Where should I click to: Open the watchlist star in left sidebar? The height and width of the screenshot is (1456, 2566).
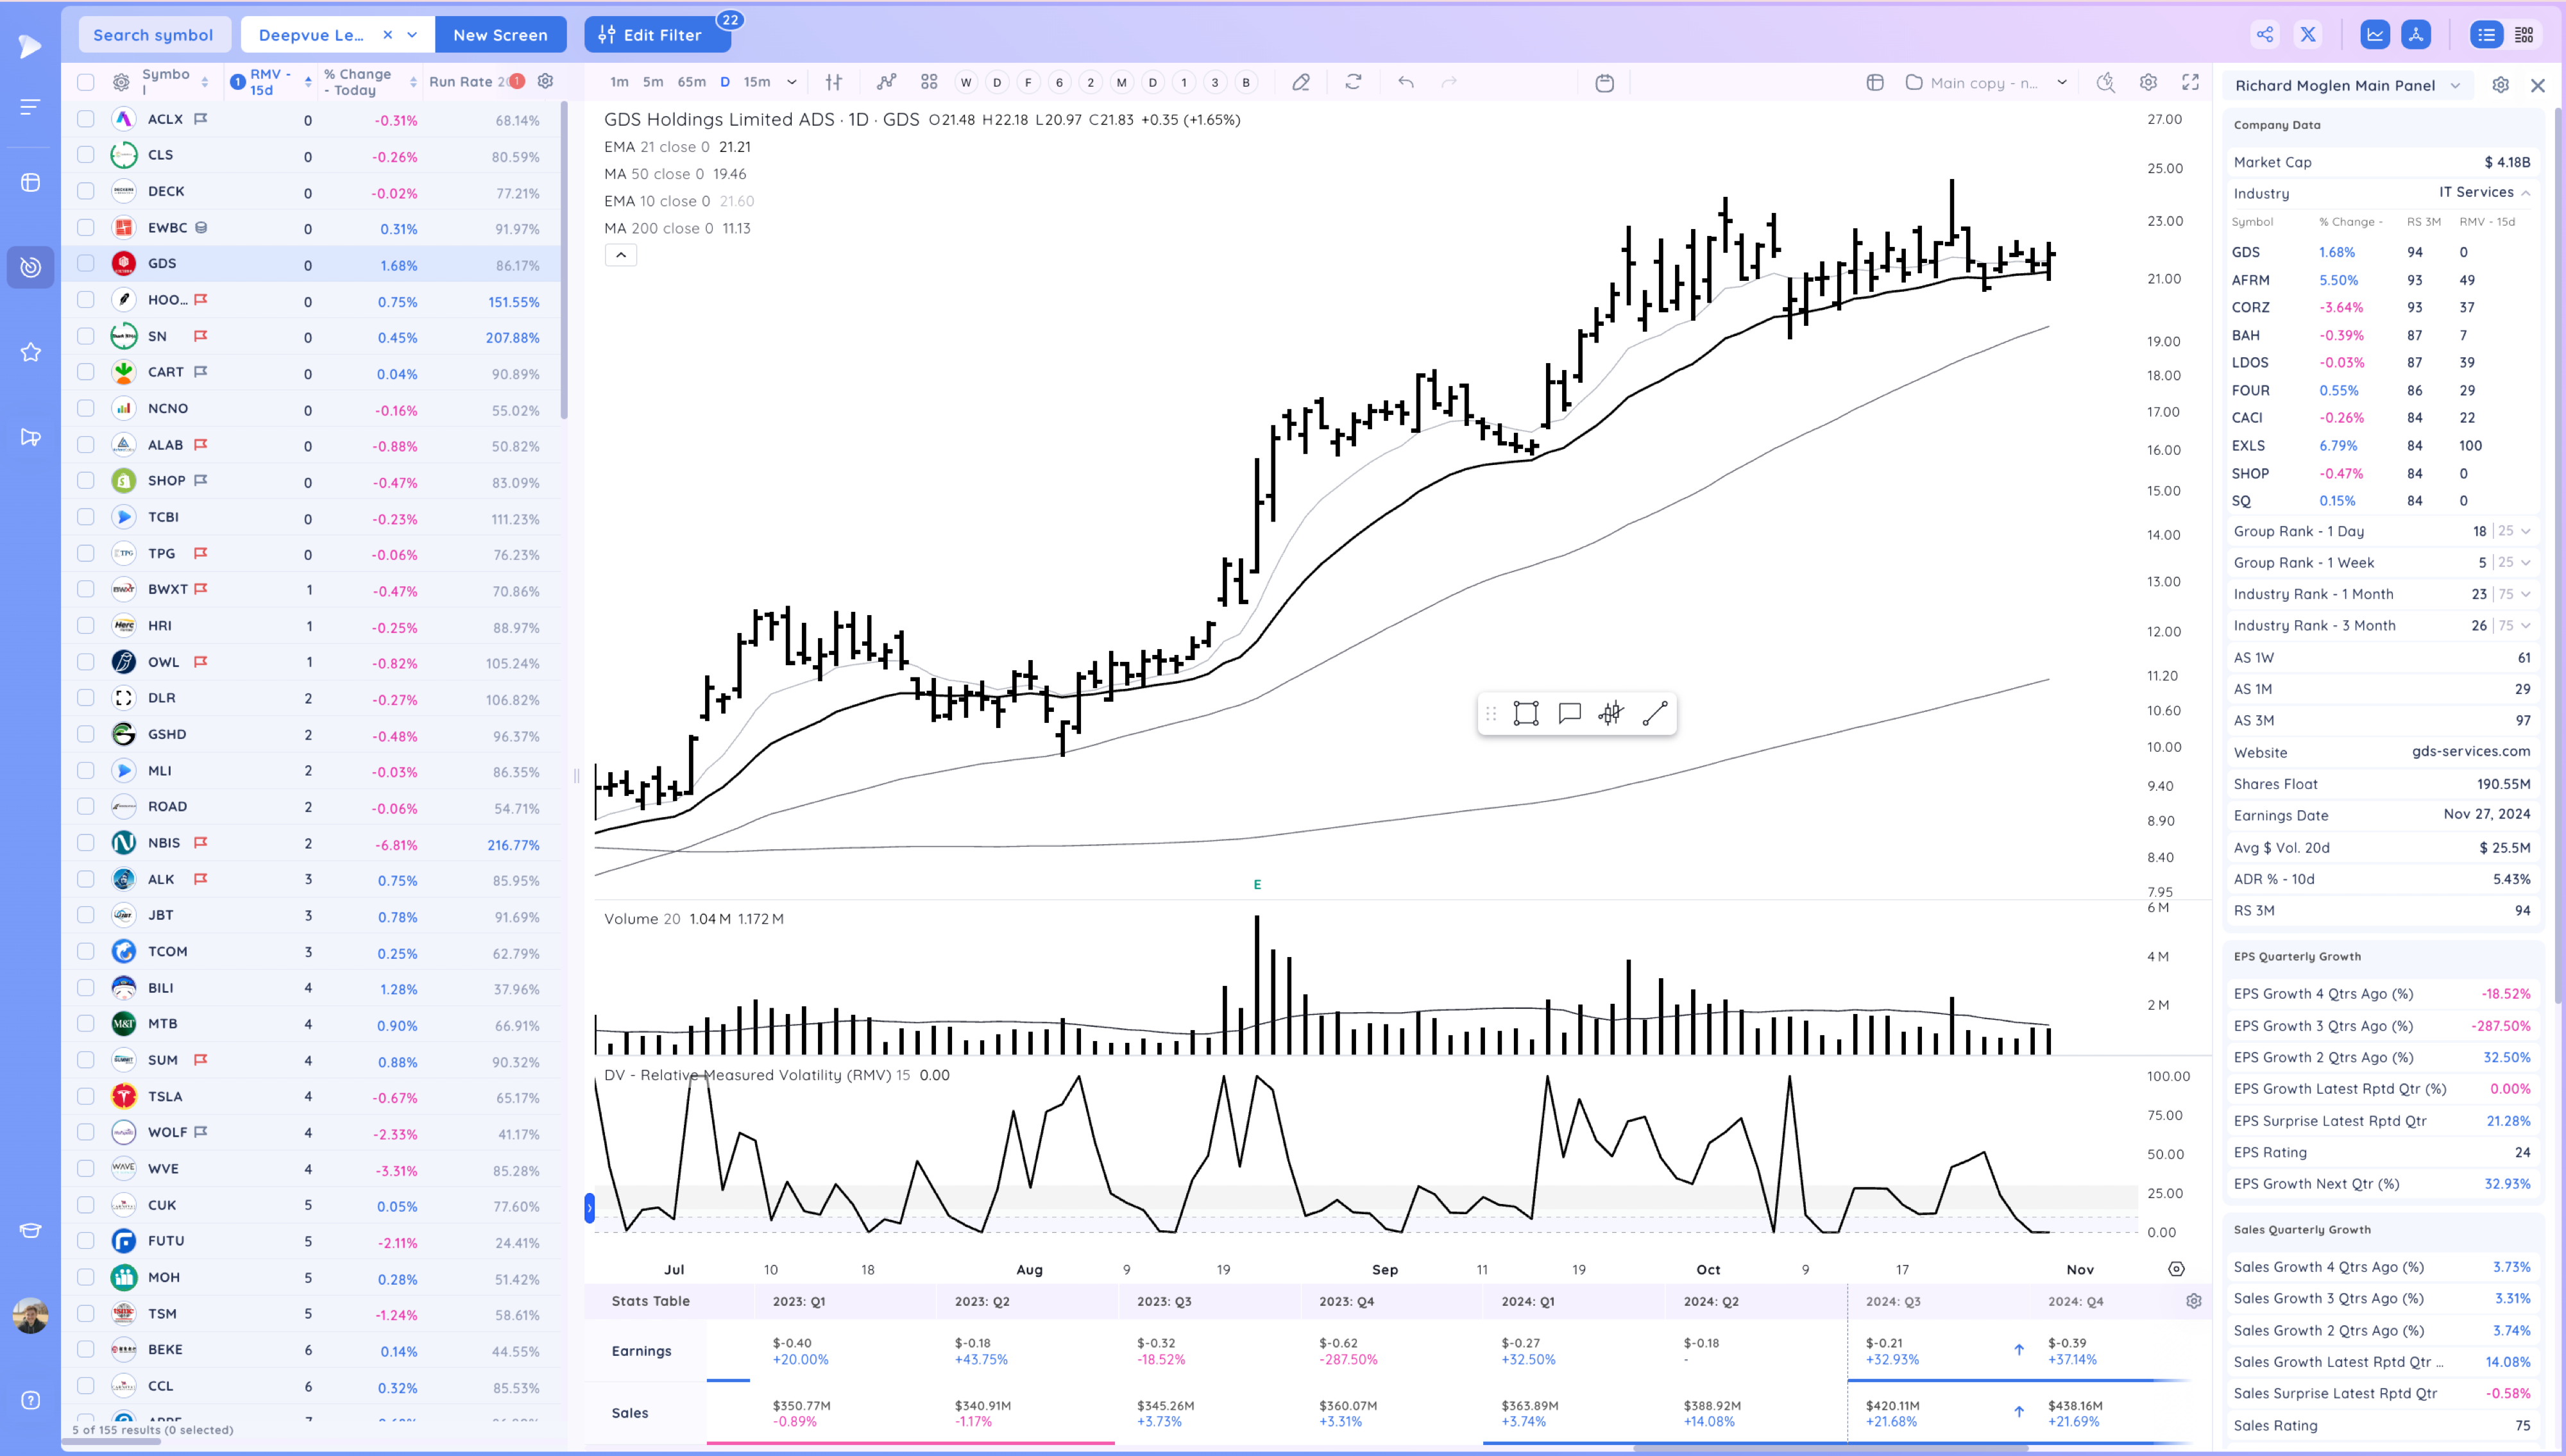[x=30, y=352]
